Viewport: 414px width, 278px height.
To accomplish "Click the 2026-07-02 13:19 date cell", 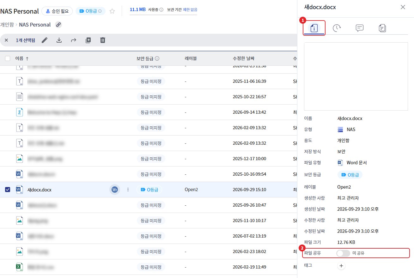I will (249, 236).
